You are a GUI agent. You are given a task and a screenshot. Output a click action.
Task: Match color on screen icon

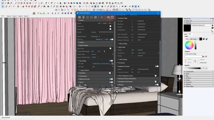tap(207, 39)
